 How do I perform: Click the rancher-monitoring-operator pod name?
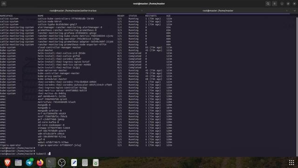pyautogui.click(x=68, y=39)
